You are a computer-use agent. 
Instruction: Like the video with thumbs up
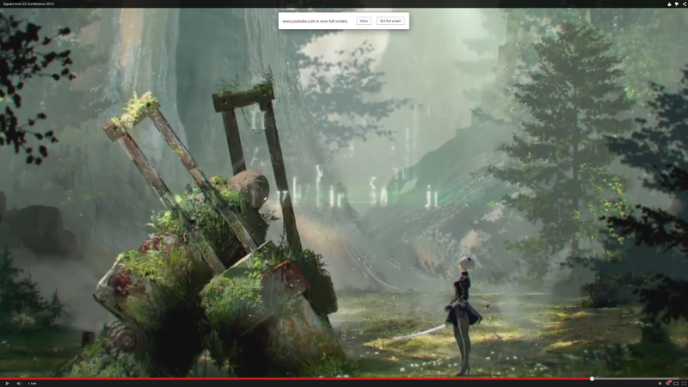click(669, 4)
